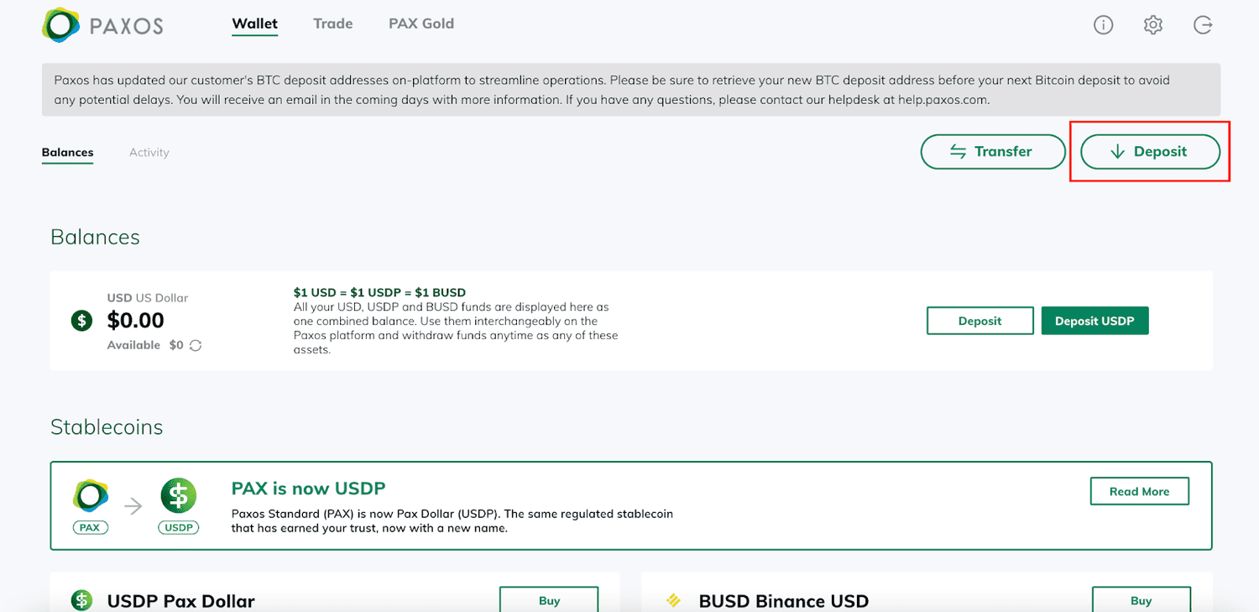Click the Balances section heading

[95, 237]
